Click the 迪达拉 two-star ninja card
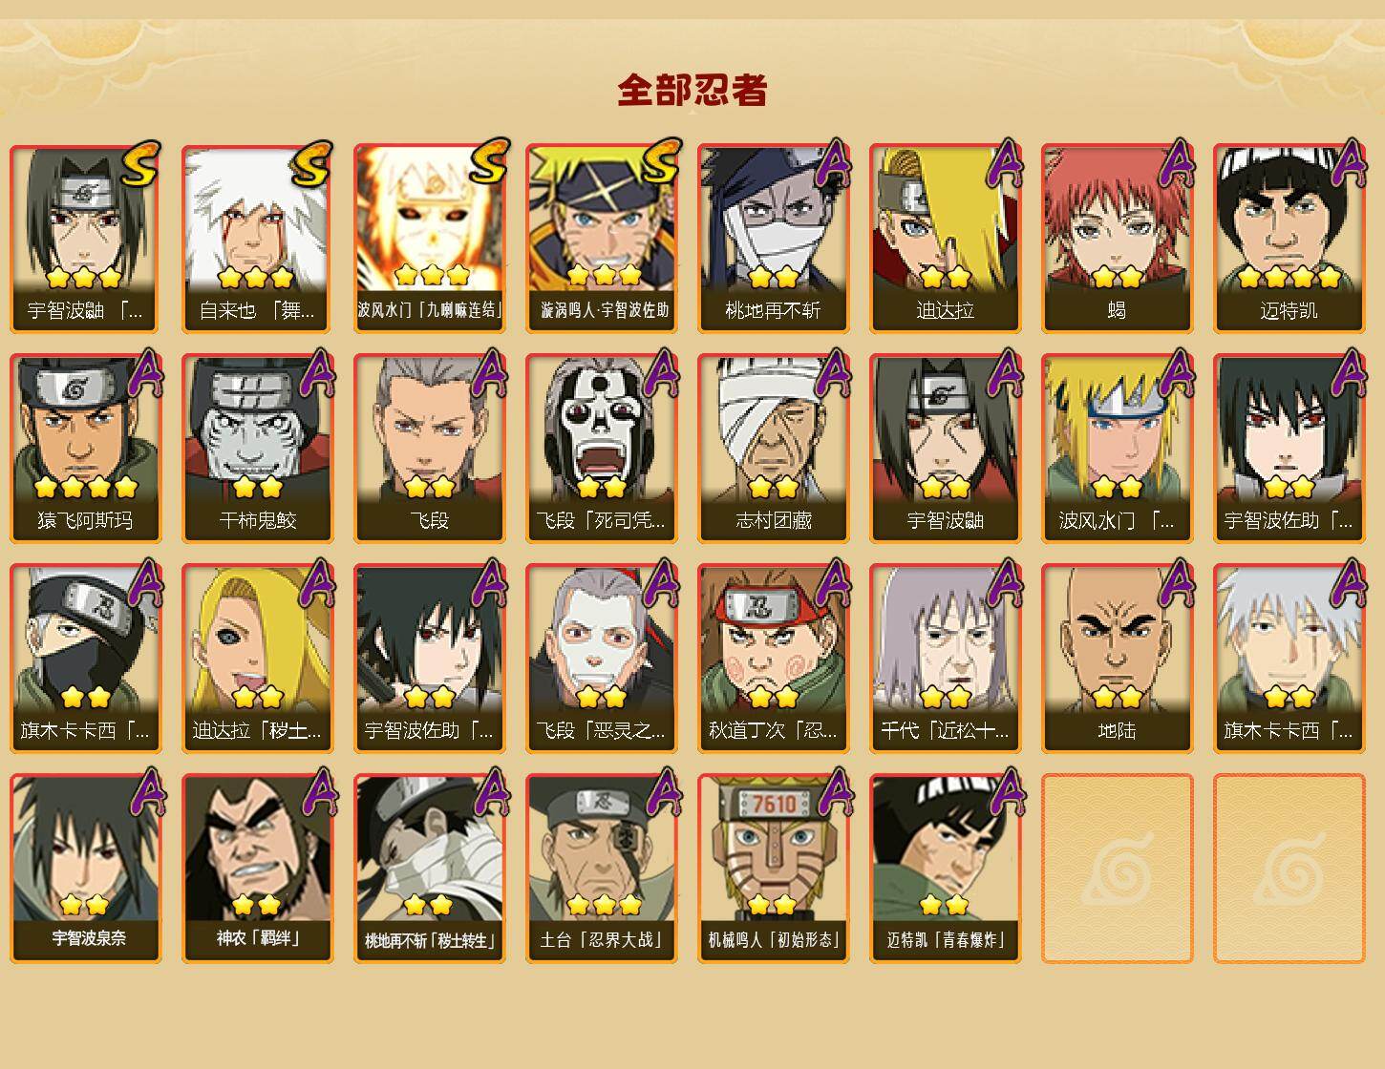The width and height of the screenshot is (1385, 1069). click(x=945, y=239)
